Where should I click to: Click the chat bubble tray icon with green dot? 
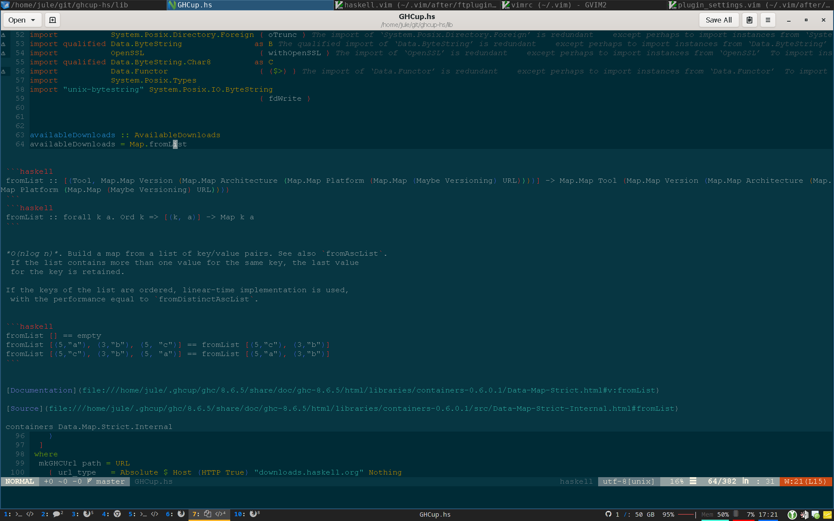[816, 514]
